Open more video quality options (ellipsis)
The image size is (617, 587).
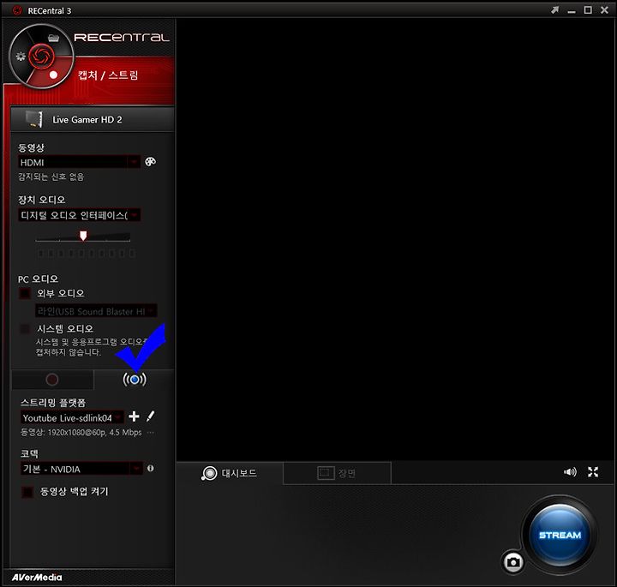(150, 433)
